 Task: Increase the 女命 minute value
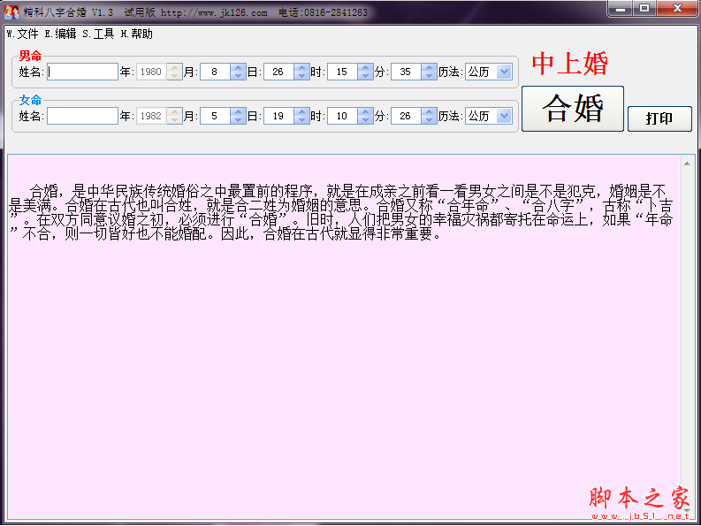(x=429, y=111)
